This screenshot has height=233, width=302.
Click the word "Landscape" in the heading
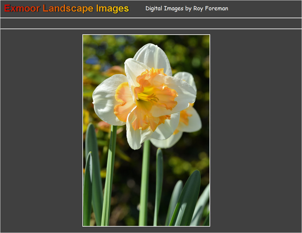tap(68, 9)
